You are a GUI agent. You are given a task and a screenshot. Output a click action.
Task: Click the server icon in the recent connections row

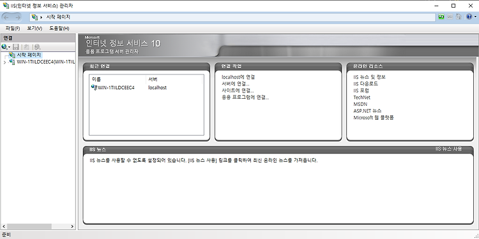click(93, 87)
